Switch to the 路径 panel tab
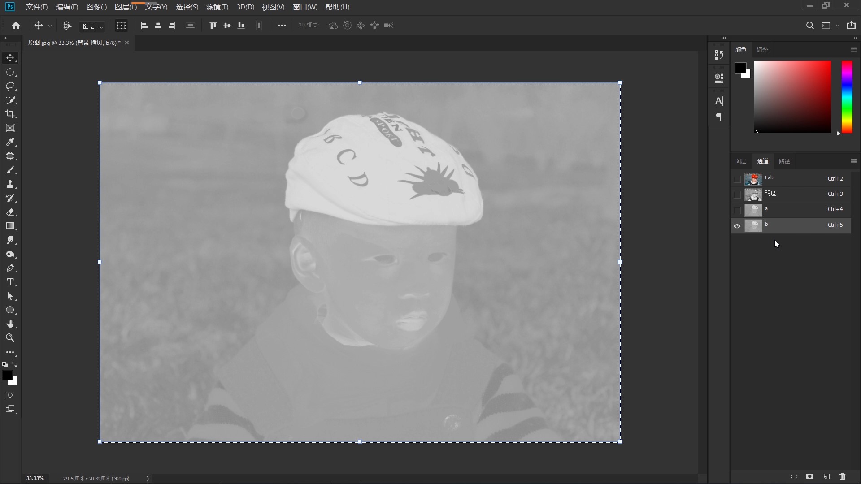The image size is (861, 484). point(784,161)
